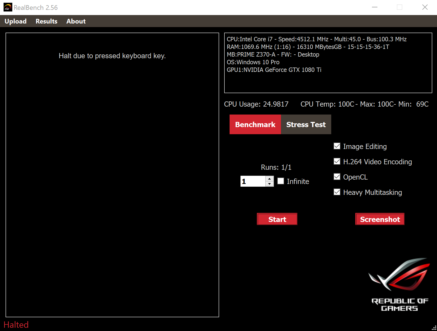Toggle the Heavy Multitasking checkbox

click(337, 192)
